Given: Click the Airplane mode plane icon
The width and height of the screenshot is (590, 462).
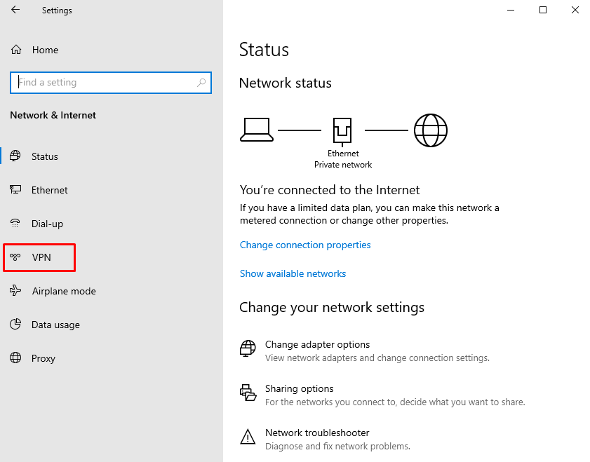Looking at the screenshot, I should click(x=15, y=290).
